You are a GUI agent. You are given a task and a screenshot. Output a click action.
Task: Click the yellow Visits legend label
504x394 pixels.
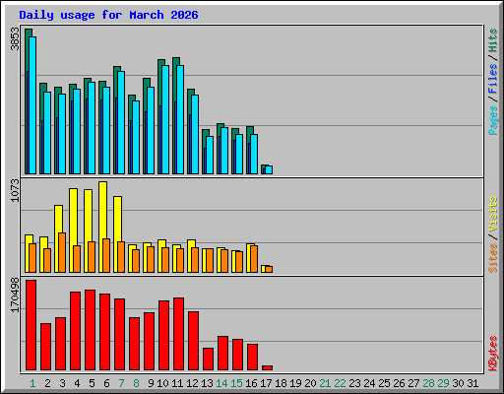[x=492, y=214]
